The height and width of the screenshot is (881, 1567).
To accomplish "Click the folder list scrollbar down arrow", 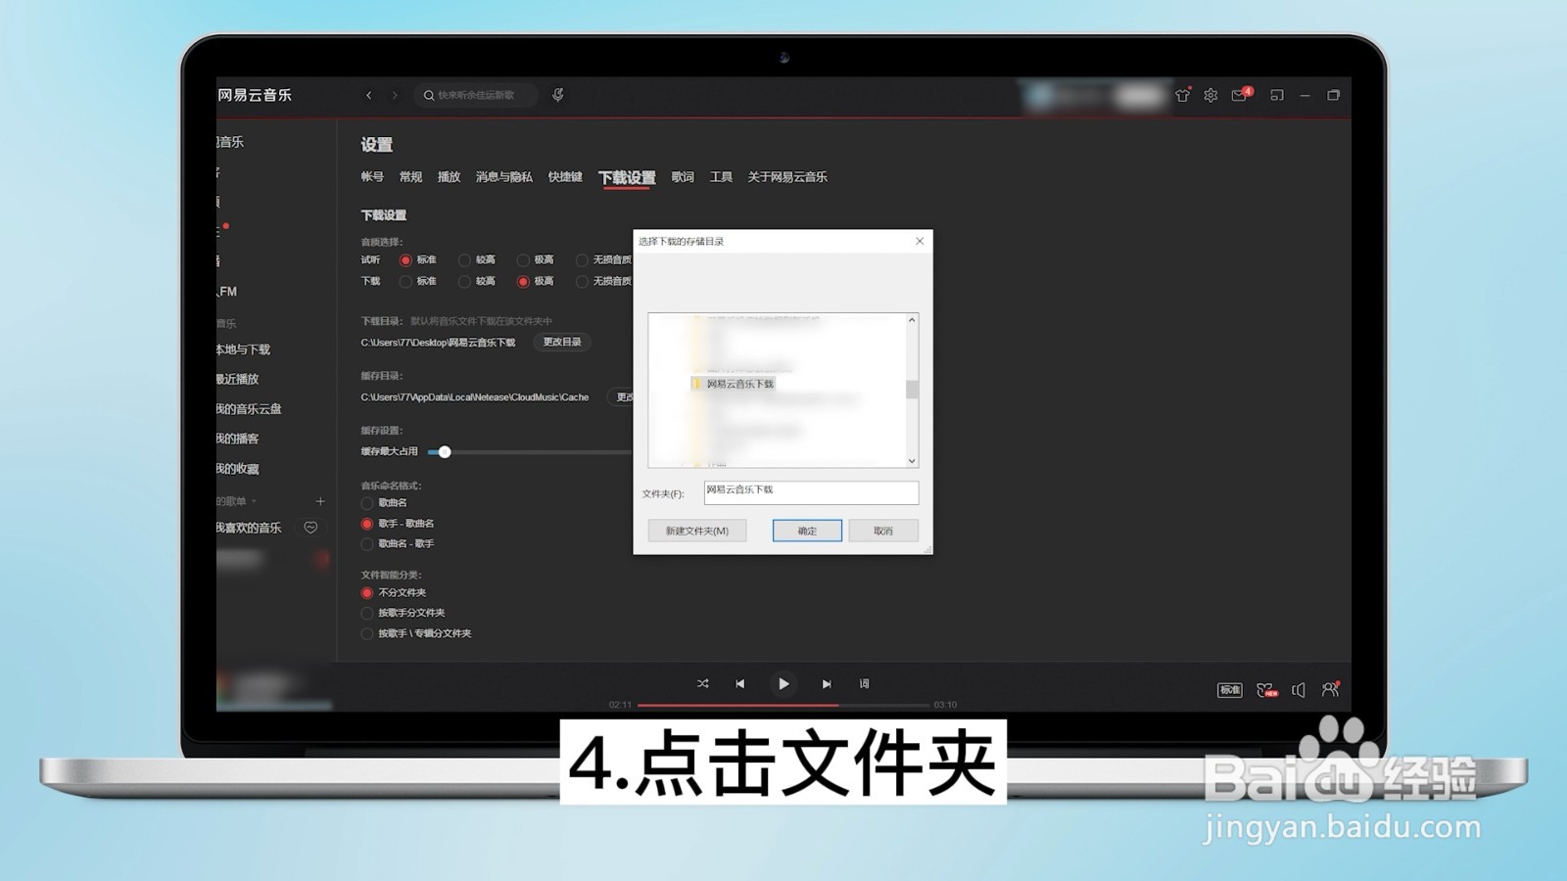I will tap(912, 461).
